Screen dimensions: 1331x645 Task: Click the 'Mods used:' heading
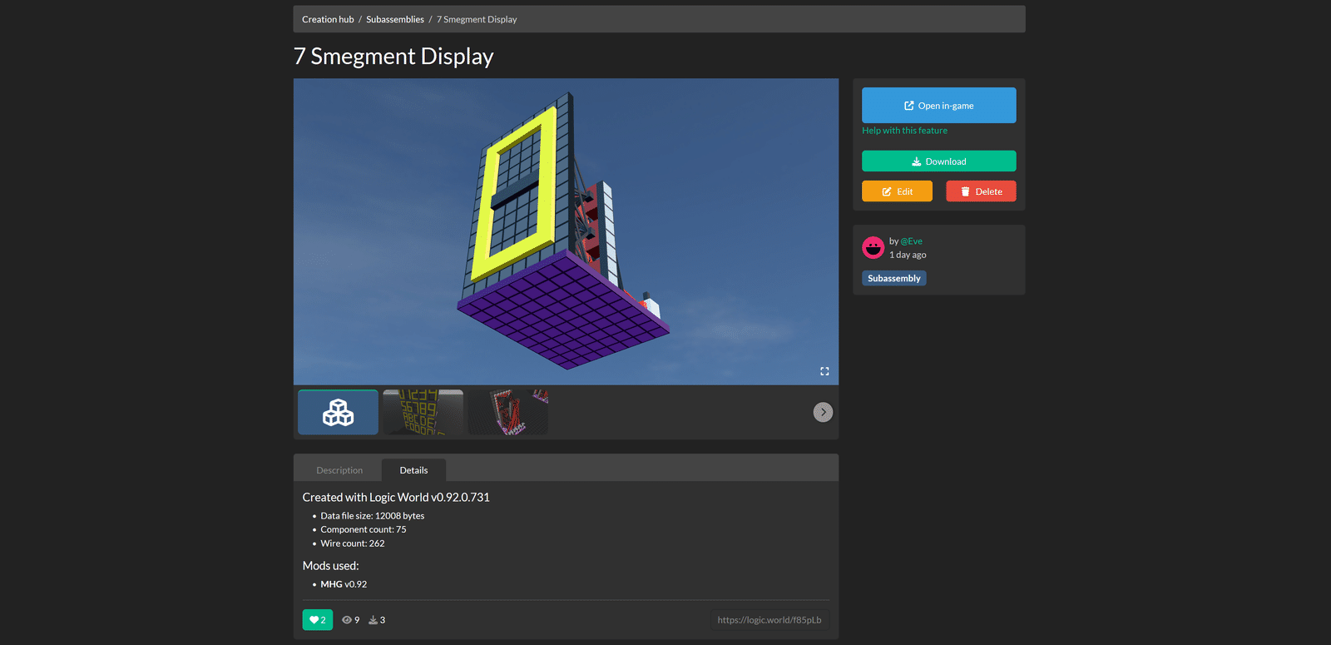pos(330,565)
